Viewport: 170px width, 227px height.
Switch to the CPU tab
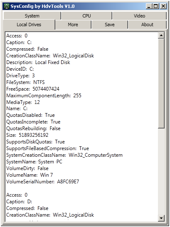click(87, 16)
